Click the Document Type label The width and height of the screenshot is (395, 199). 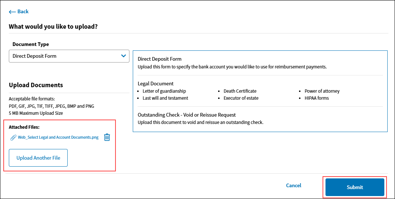click(31, 45)
